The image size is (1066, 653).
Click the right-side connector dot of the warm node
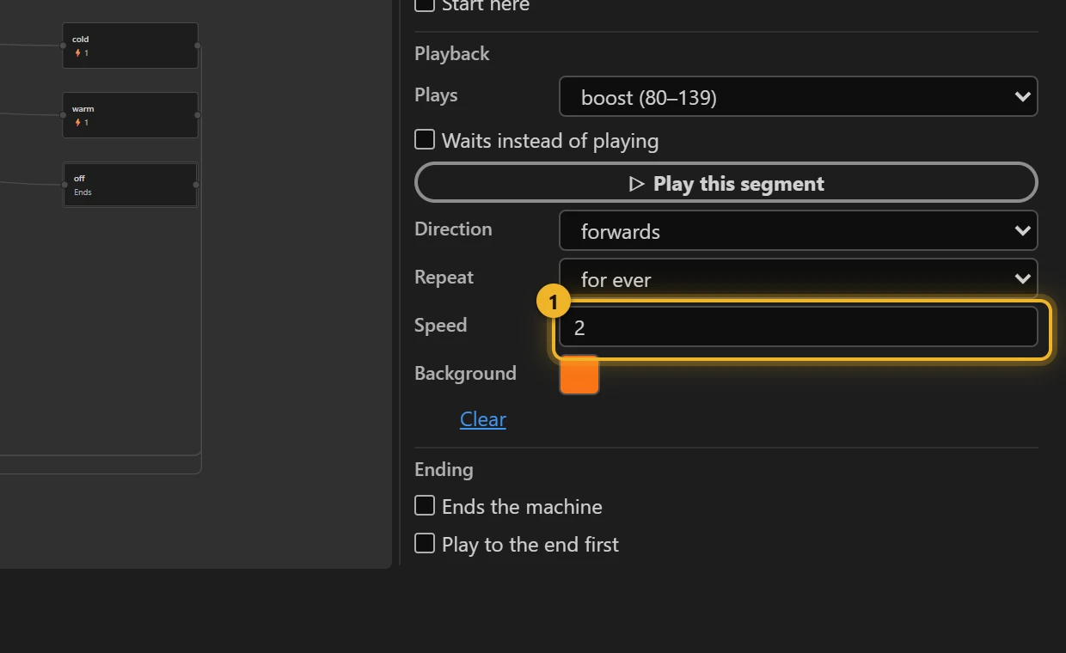tap(198, 115)
